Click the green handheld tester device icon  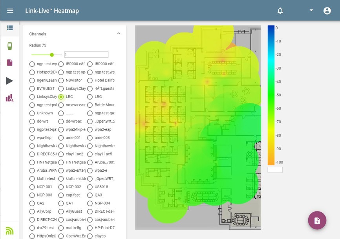pos(10,46)
